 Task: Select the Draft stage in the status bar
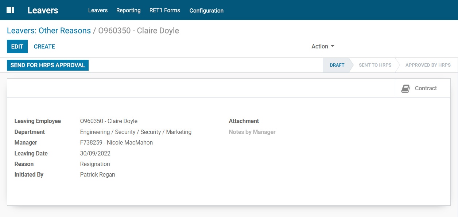(337, 65)
